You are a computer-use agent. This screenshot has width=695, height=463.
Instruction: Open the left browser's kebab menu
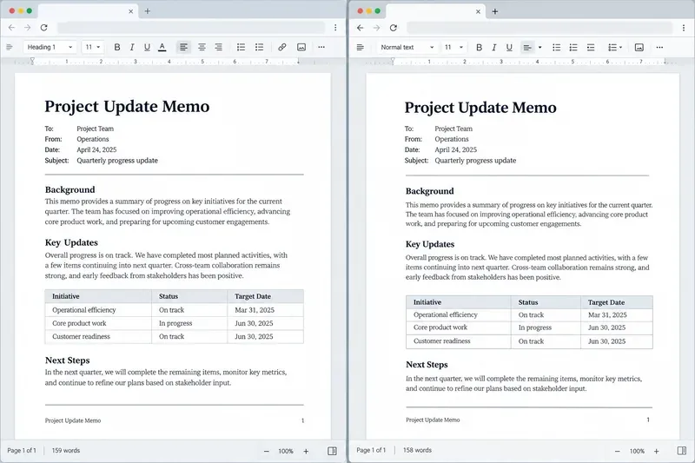point(335,28)
